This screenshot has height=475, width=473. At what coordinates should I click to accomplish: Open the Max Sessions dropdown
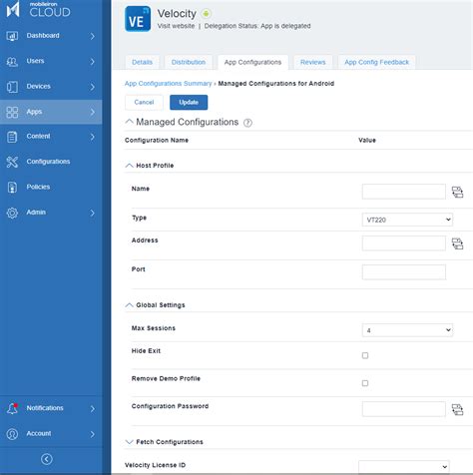coord(407,330)
